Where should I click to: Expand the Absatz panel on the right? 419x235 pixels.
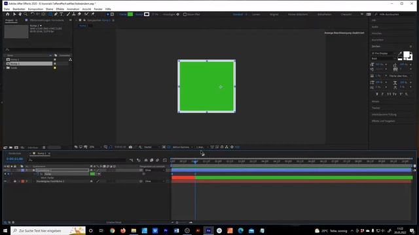375,102
